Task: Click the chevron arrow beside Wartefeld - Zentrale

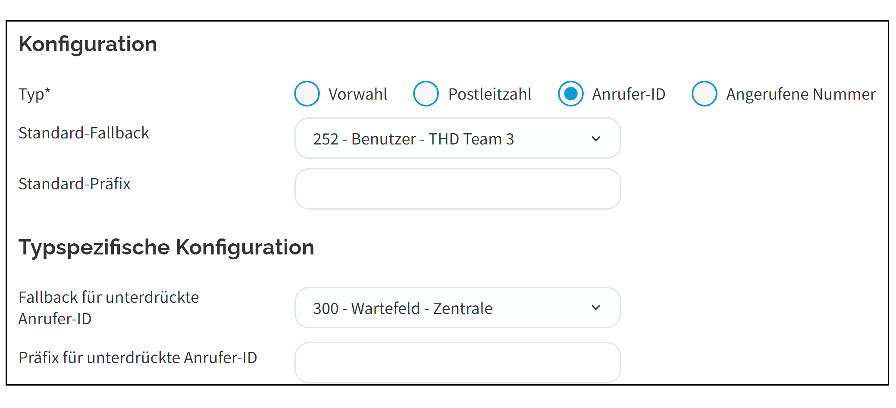Action: [x=595, y=308]
